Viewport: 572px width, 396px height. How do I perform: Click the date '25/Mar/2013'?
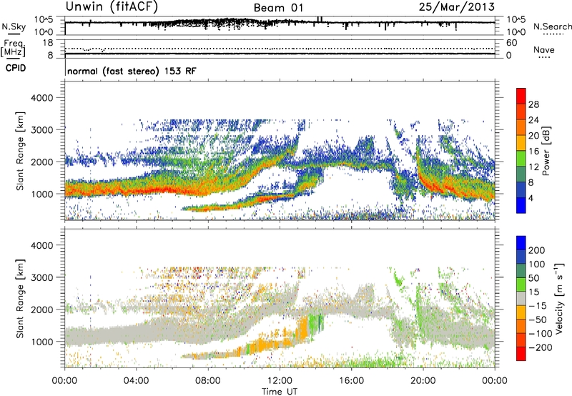coord(457,7)
